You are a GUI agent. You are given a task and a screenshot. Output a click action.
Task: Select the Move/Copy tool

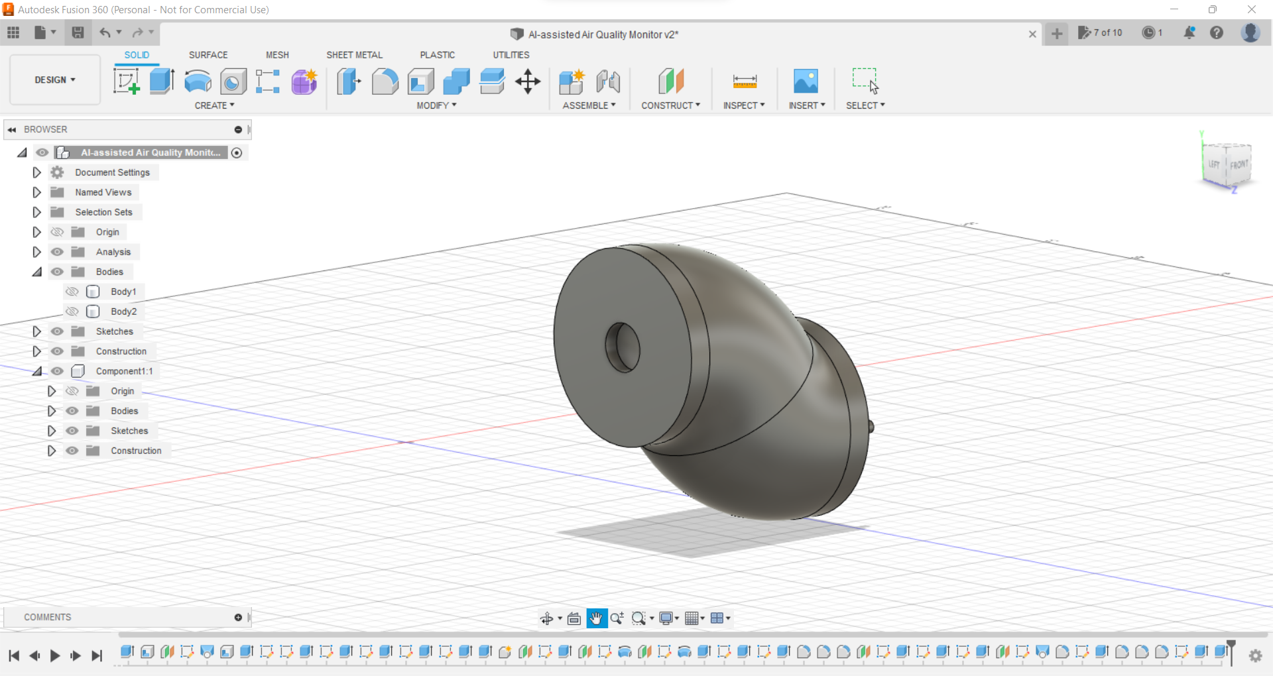tap(528, 81)
